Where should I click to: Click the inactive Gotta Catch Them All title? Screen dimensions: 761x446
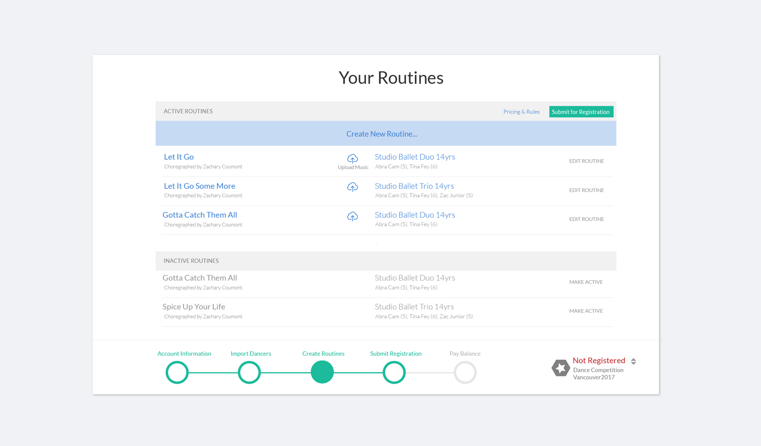200,278
